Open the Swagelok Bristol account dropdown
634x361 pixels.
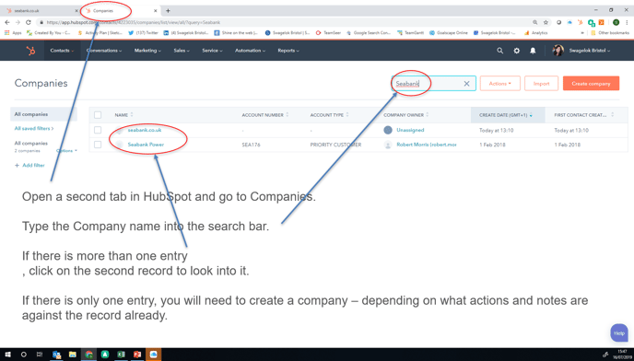click(590, 51)
